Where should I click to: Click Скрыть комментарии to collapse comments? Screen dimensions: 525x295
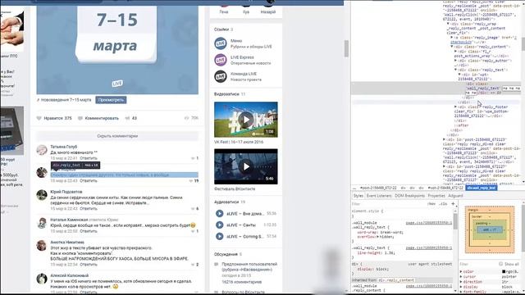pos(117,136)
